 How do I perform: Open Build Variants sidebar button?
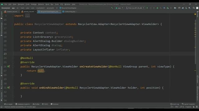(x=1, y=71)
